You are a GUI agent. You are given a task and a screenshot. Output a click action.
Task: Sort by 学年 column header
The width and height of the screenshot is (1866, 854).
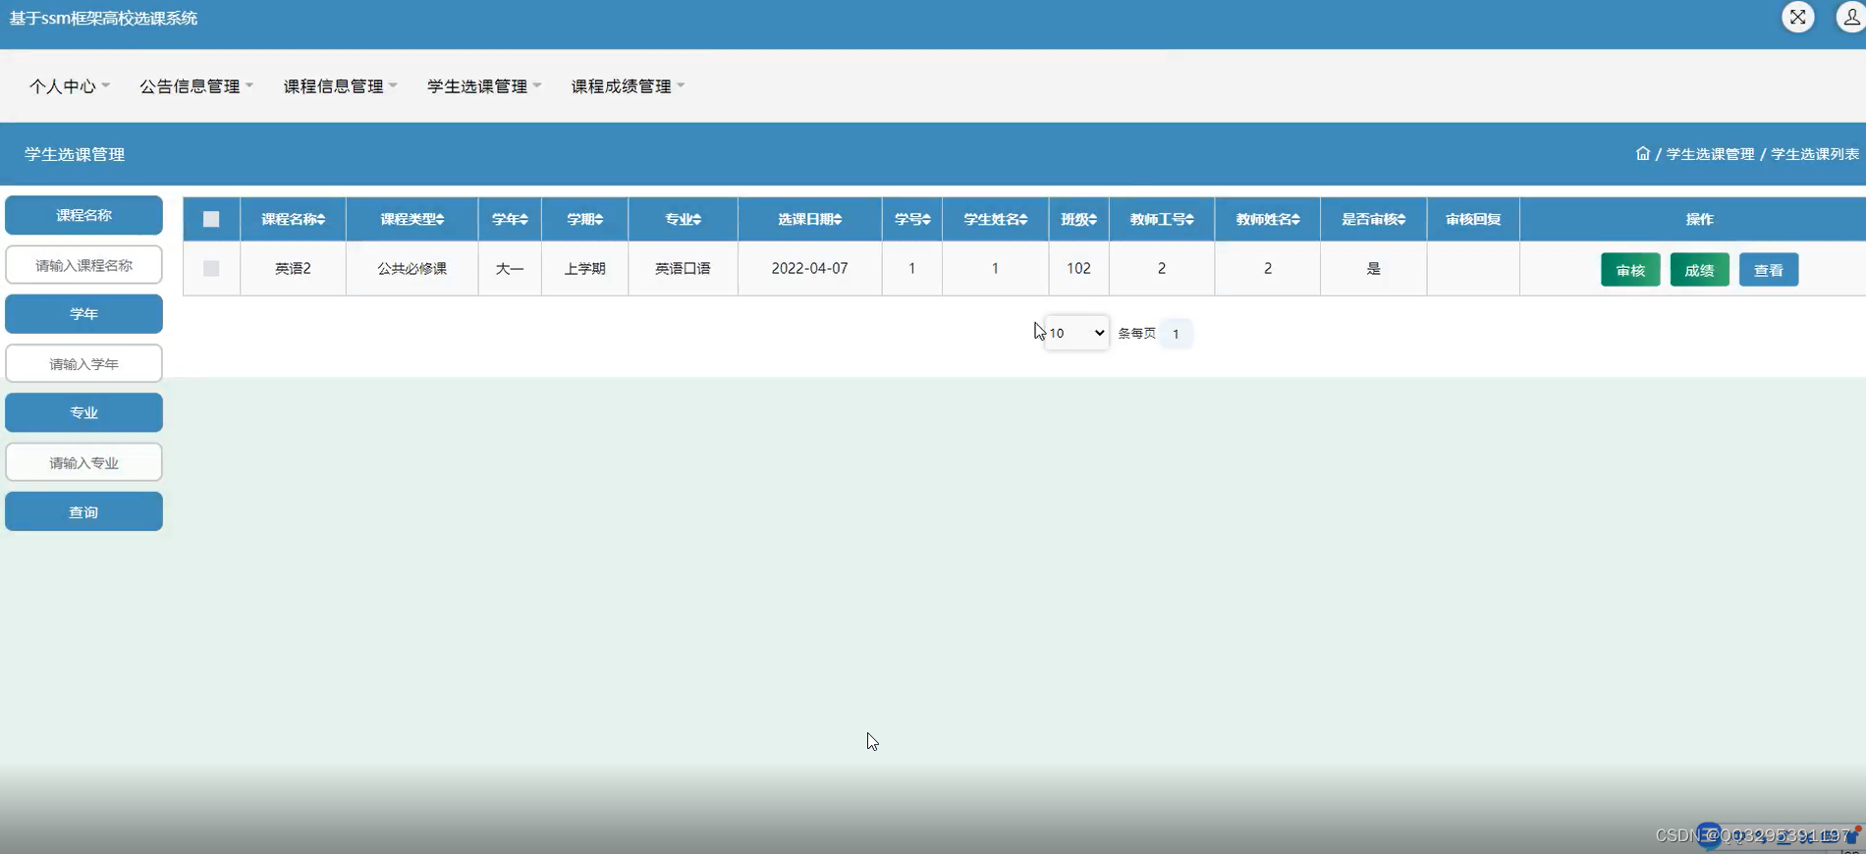coord(510,220)
